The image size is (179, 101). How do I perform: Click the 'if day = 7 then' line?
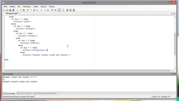[x=29, y=48]
